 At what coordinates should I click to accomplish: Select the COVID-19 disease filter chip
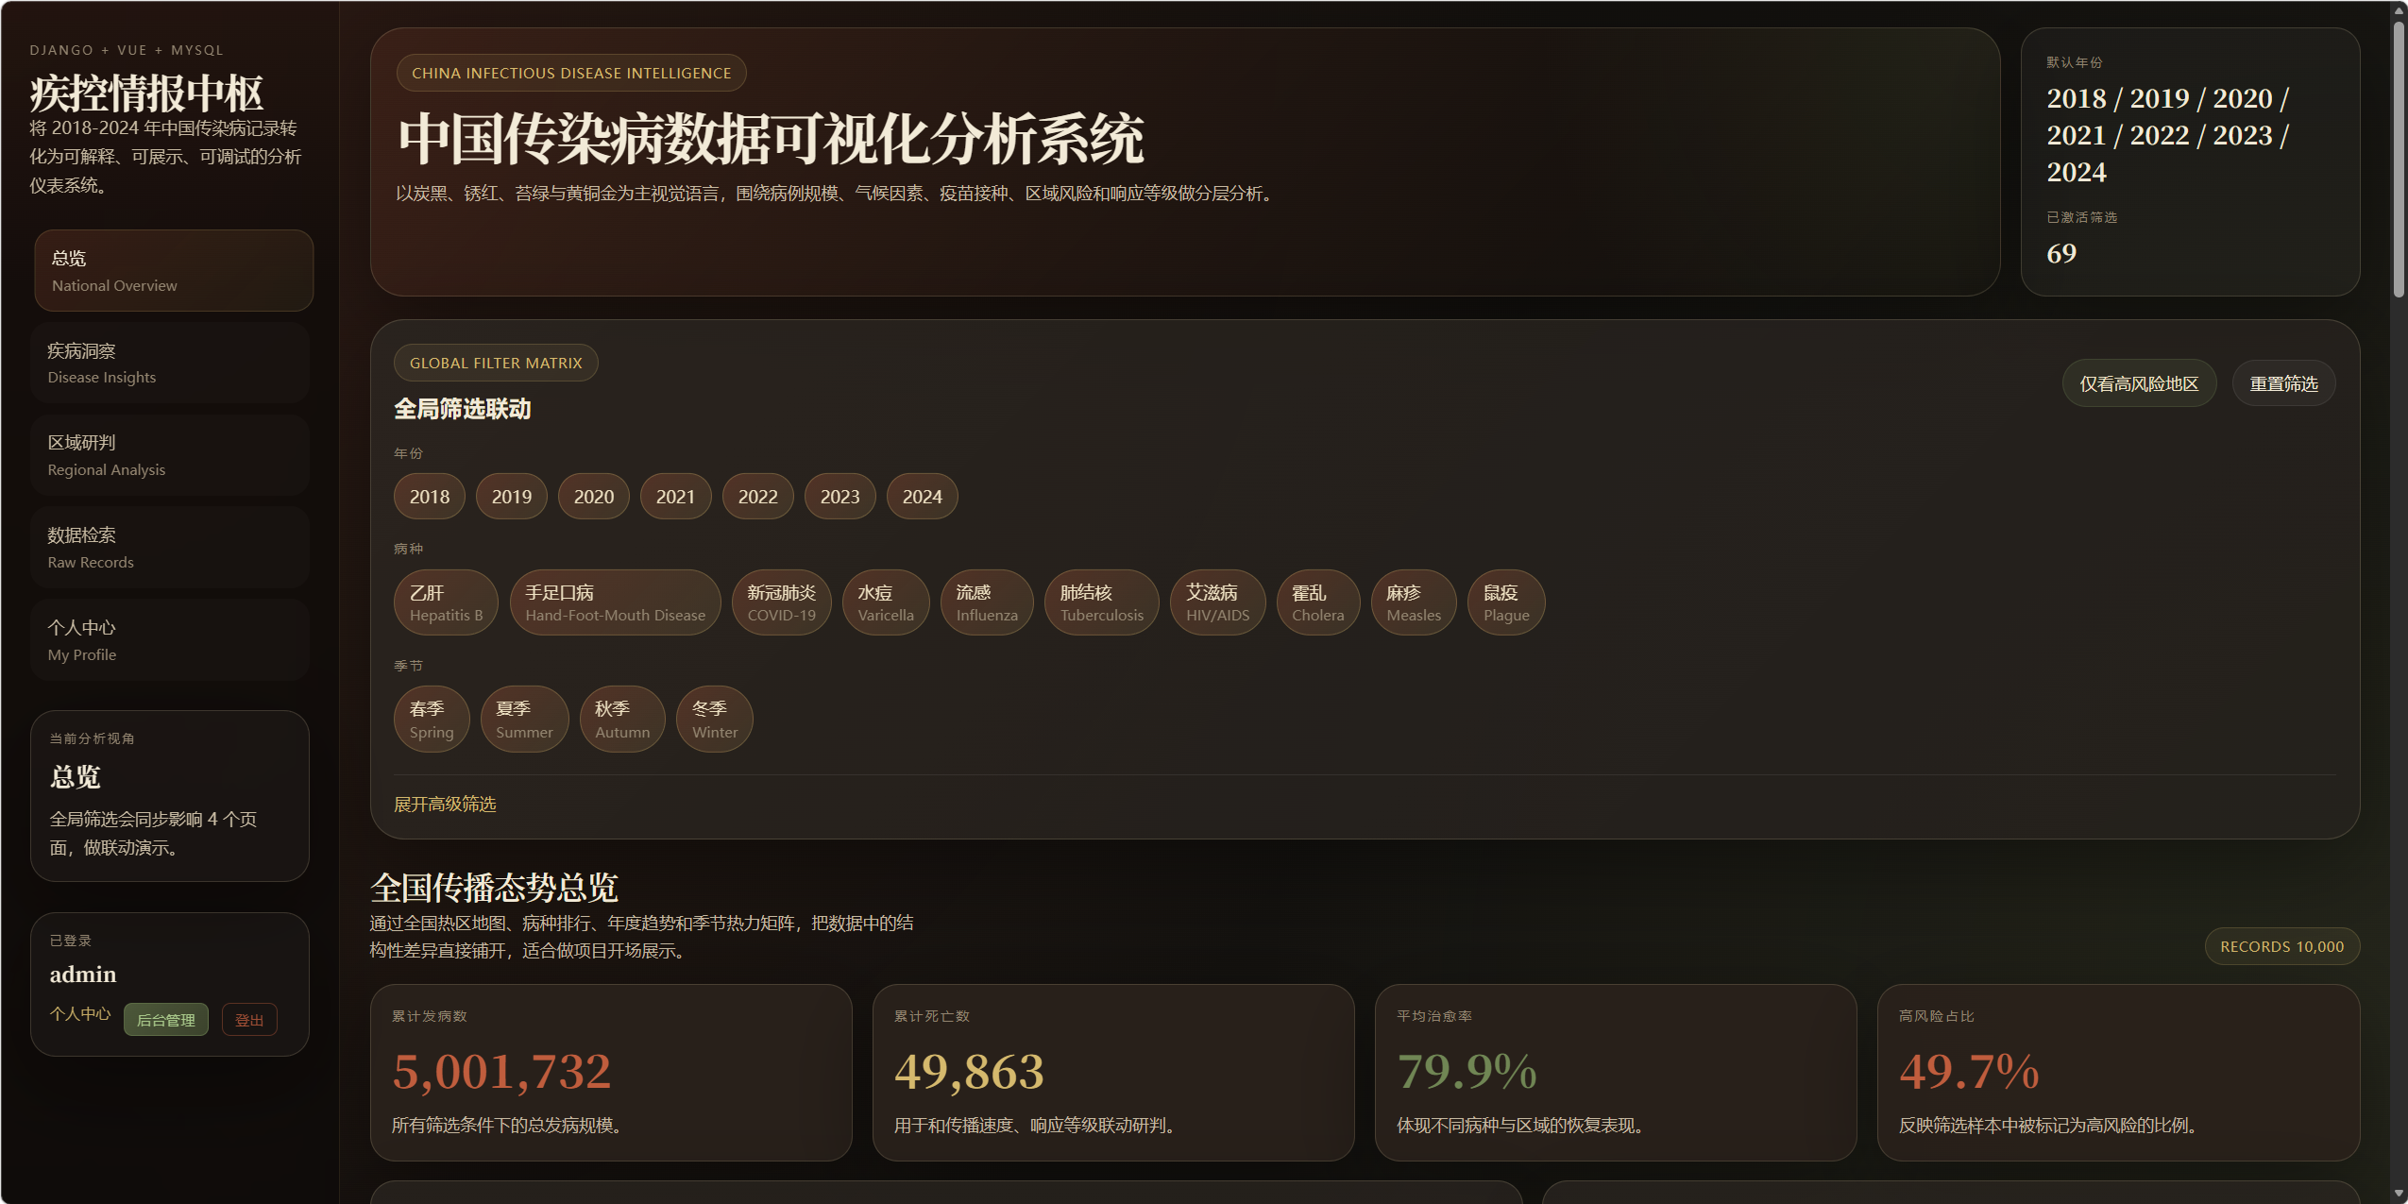pyautogui.click(x=781, y=602)
